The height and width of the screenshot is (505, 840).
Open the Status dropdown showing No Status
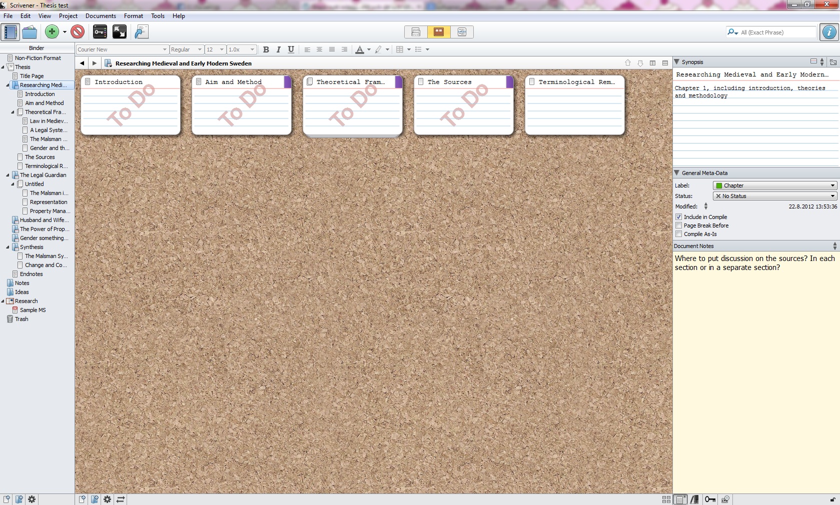pyautogui.click(x=775, y=196)
